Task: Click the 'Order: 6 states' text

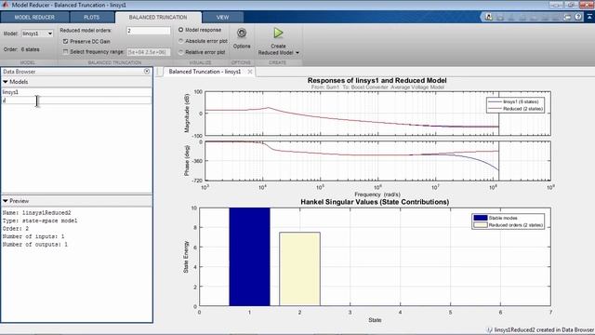Action: [x=21, y=49]
